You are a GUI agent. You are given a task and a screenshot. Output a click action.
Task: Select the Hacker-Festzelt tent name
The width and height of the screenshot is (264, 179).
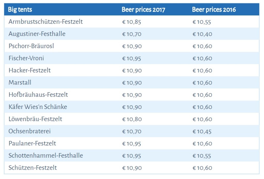pos(30,70)
